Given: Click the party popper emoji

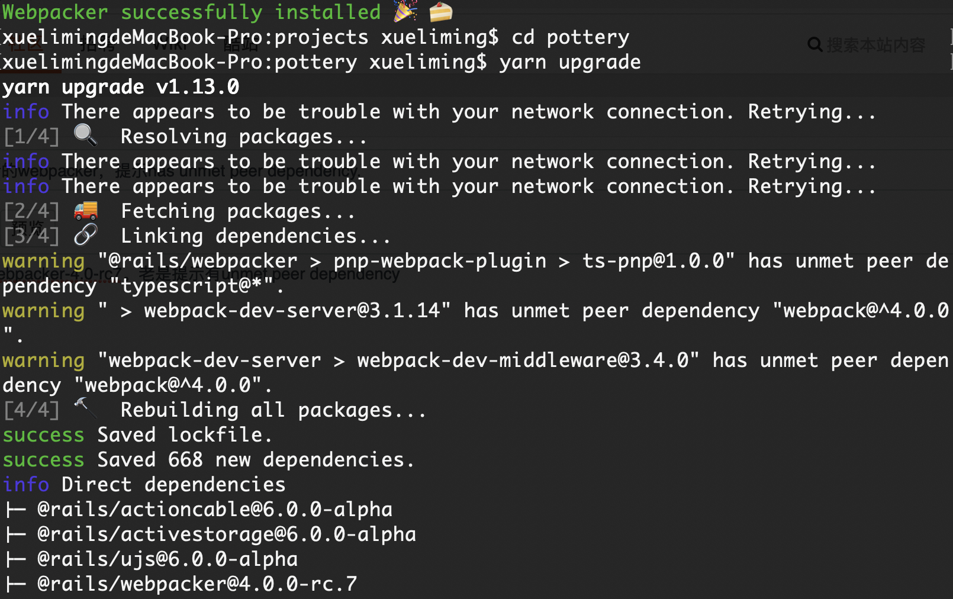Looking at the screenshot, I should coord(405,11).
